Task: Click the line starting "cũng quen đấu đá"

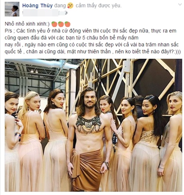Action: tap(71, 38)
